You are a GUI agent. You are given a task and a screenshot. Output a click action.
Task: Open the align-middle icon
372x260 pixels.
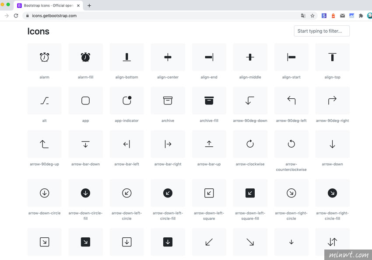[x=250, y=57]
